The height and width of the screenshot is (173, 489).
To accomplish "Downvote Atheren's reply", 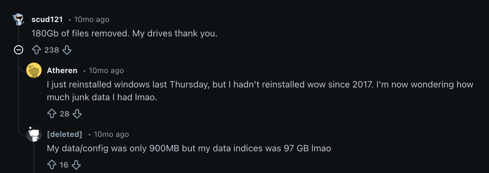I will coord(77,114).
